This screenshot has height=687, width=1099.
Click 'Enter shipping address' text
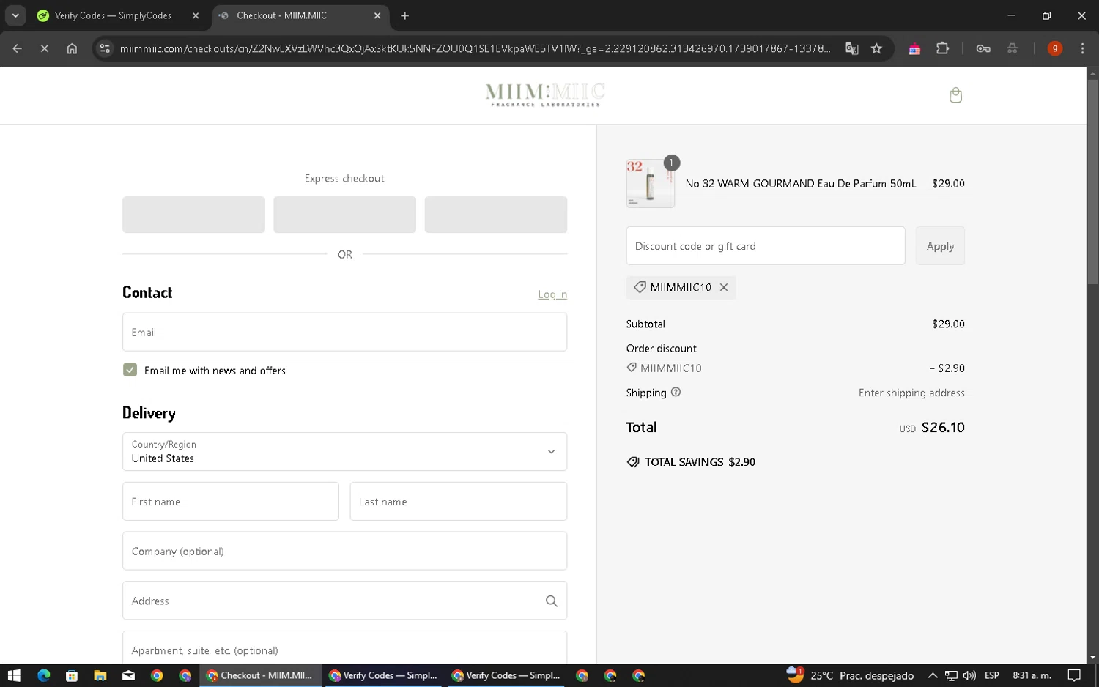[911, 393]
